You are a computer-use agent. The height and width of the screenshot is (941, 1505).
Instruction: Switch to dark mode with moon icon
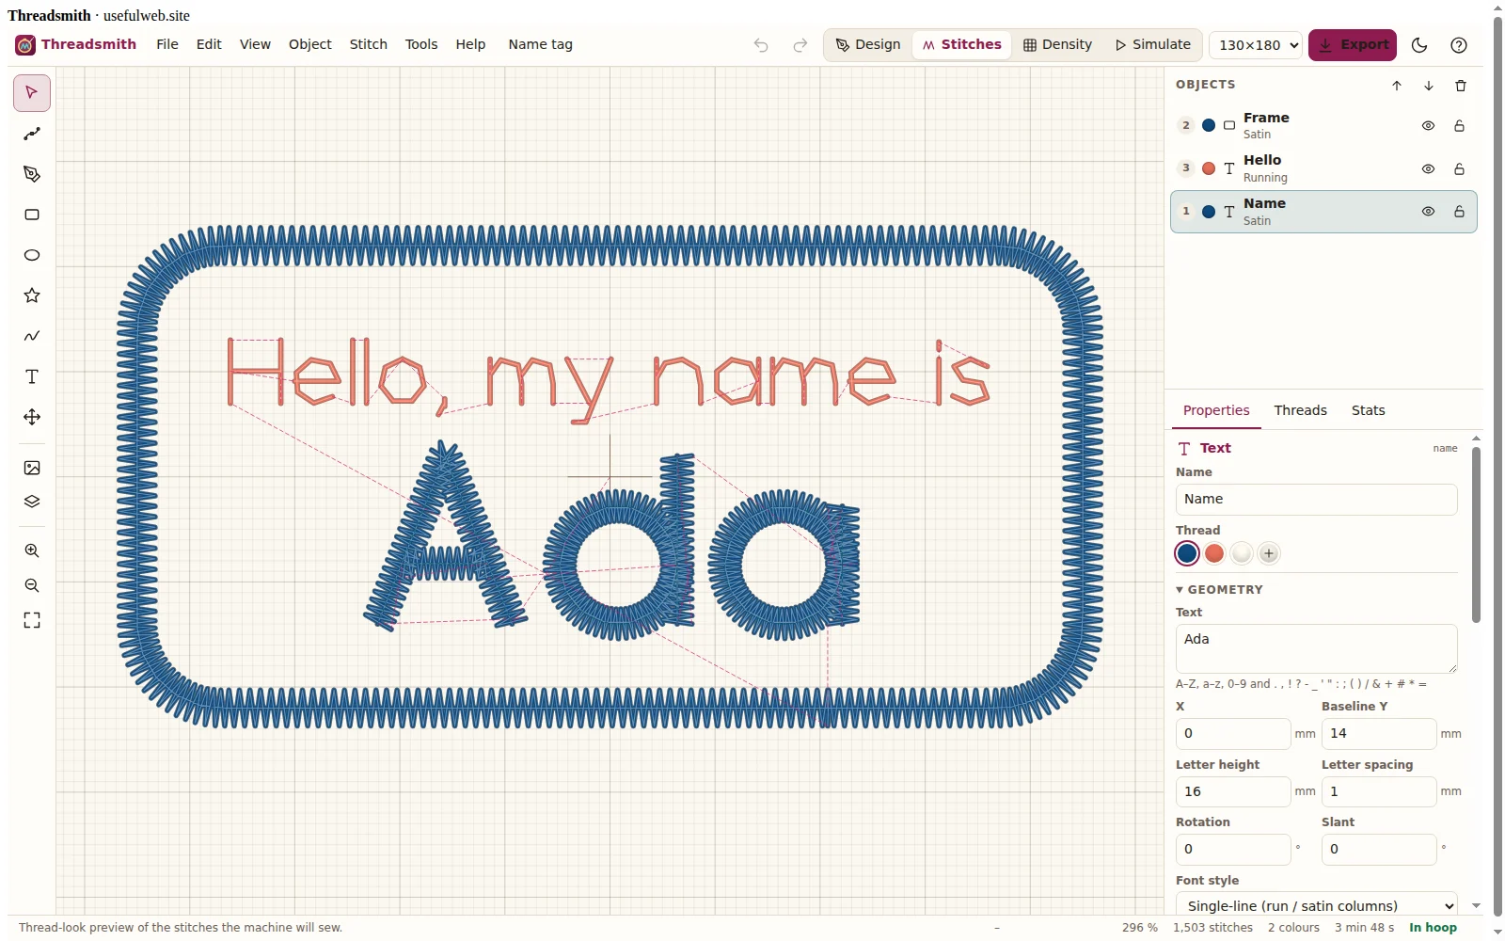point(1420,45)
